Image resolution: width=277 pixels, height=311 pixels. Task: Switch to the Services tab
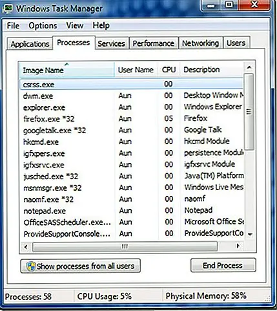click(x=112, y=44)
